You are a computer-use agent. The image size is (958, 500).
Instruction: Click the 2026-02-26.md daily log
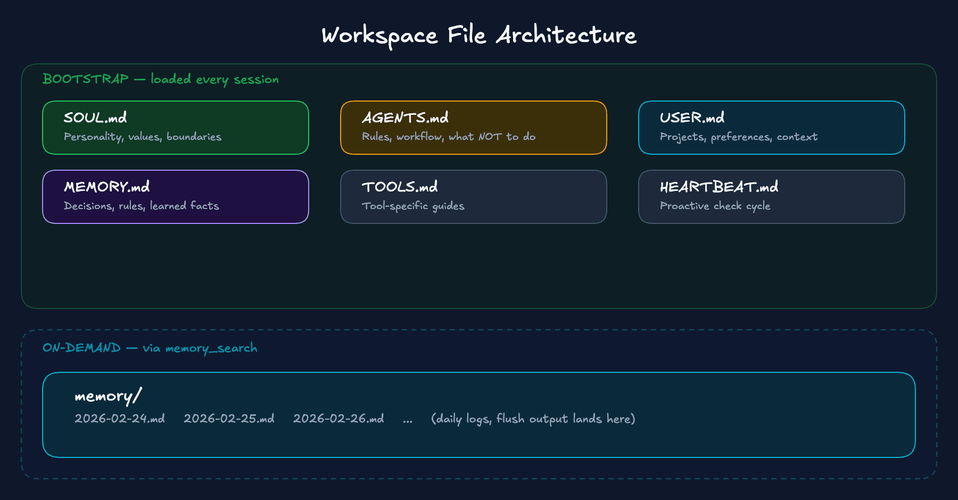pos(339,419)
